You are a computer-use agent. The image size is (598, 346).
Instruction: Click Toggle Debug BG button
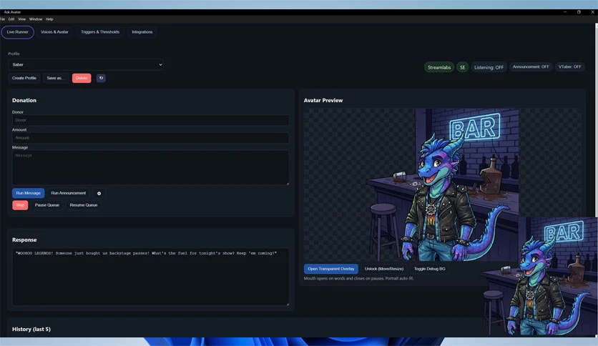click(x=429, y=269)
